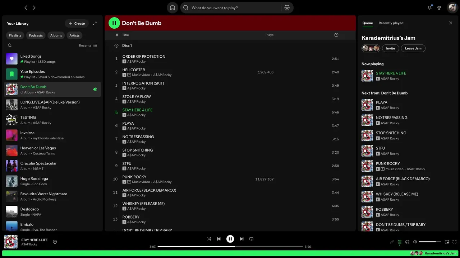Seek on the playback progress bar
The width and height of the screenshot is (460, 258).
click(230, 247)
